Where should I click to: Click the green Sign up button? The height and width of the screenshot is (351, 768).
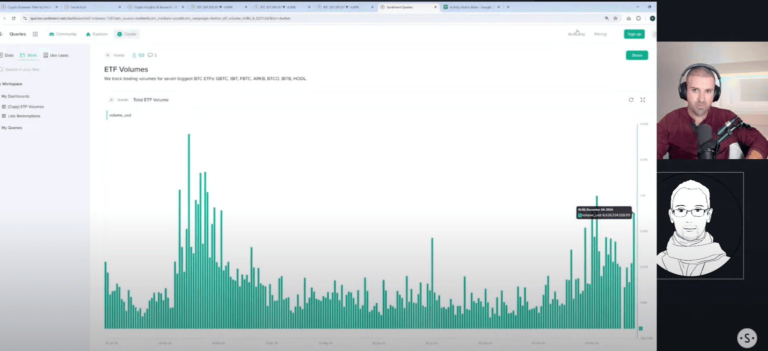[634, 34]
